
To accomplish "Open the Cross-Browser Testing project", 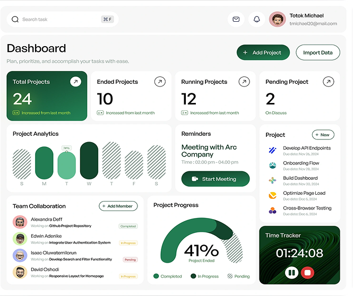I will [307, 208].
